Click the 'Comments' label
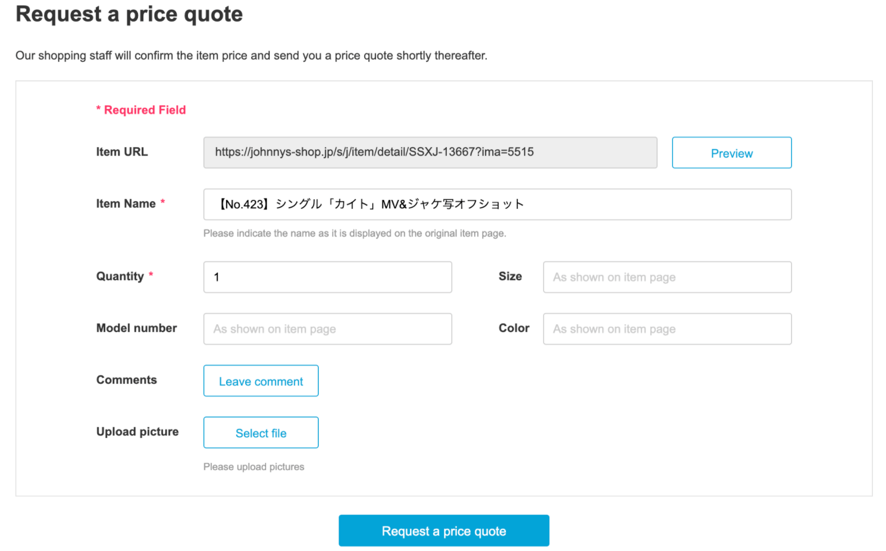Screen dimensions: 886x551 pos(127,380)
